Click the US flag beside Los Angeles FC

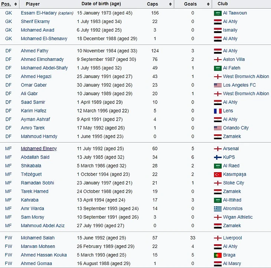pyautogui.click(x=218, y=85)
